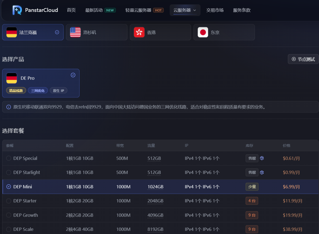
Task: Click the cube icon in DEP Special row
Action: tap(262, 158)
